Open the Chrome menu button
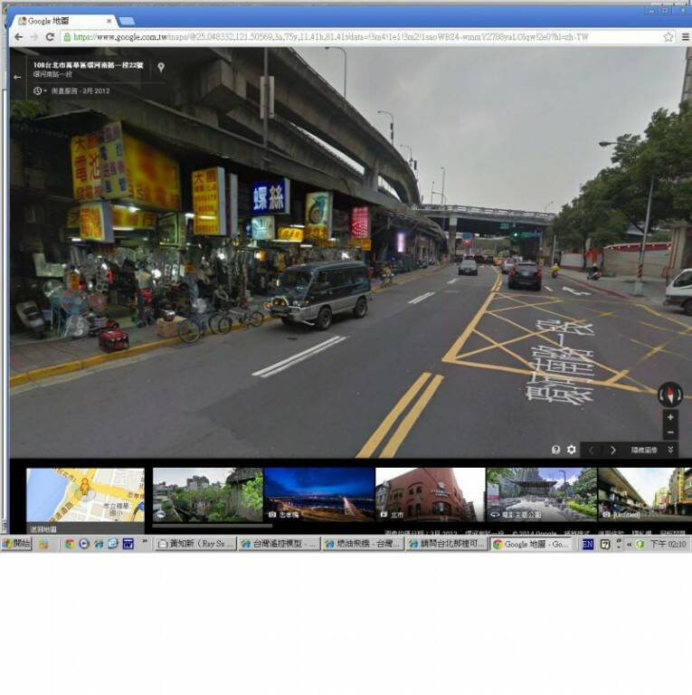 685,37
